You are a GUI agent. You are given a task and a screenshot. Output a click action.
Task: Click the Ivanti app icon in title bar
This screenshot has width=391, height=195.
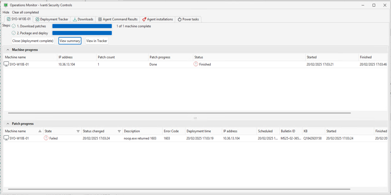pos(5,5)
